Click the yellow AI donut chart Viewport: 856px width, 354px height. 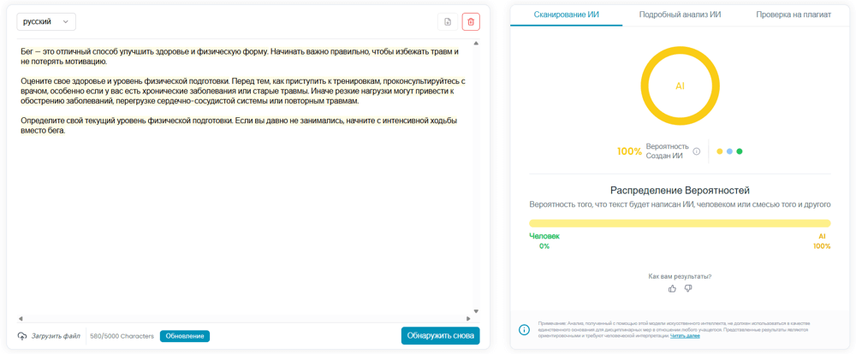tap(680, 86)
